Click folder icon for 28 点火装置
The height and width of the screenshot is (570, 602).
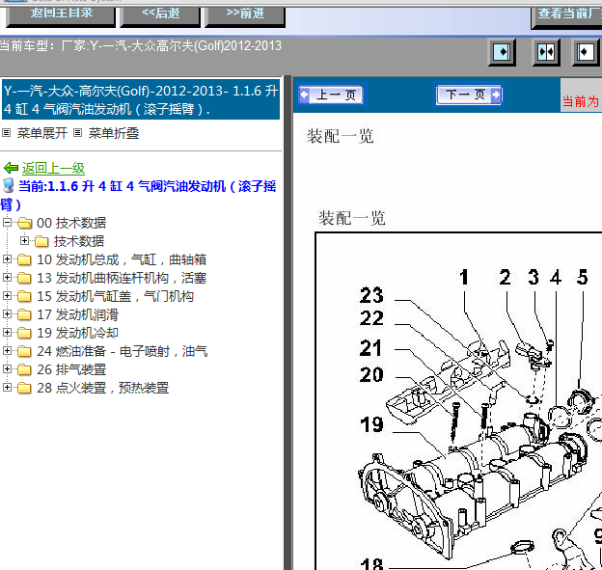[24, 388]
